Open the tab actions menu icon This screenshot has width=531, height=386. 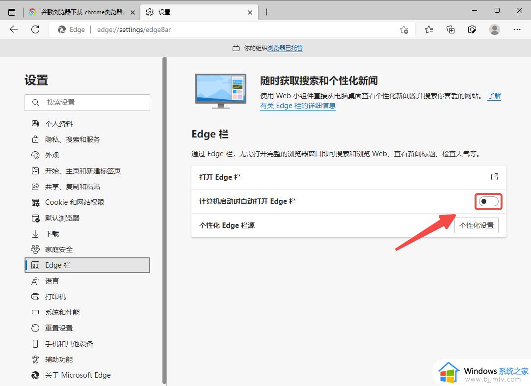[x=12, y=12]
